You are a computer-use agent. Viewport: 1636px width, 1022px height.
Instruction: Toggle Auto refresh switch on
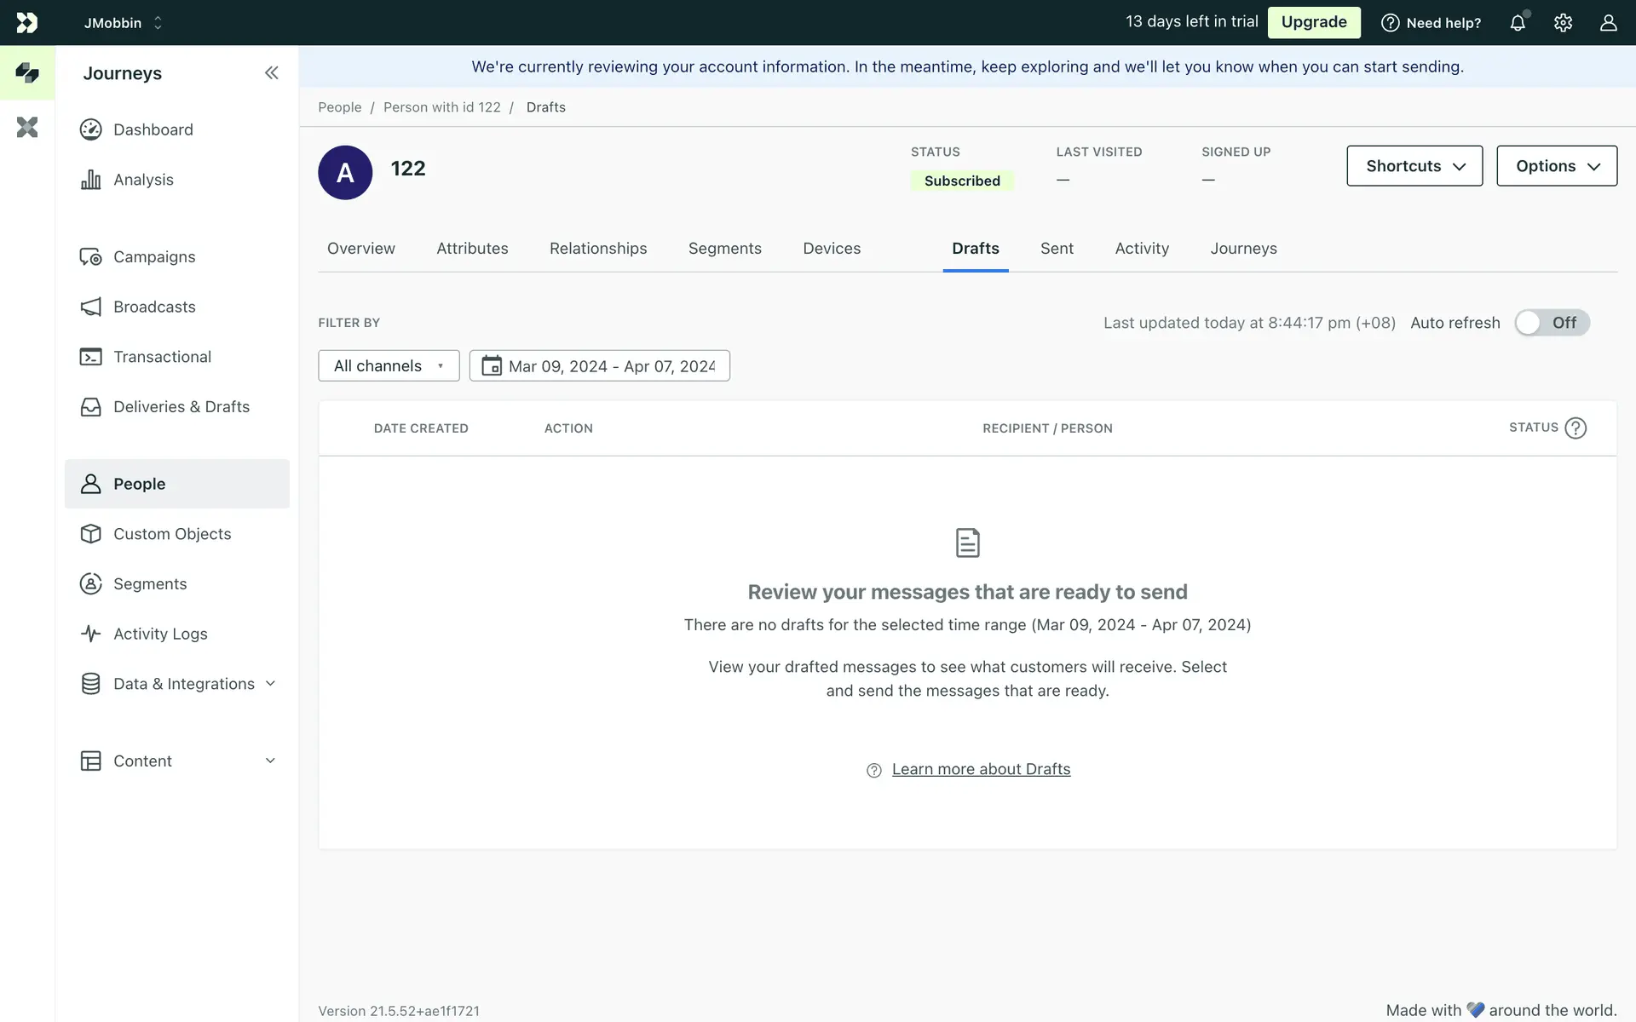[1552, 323]
